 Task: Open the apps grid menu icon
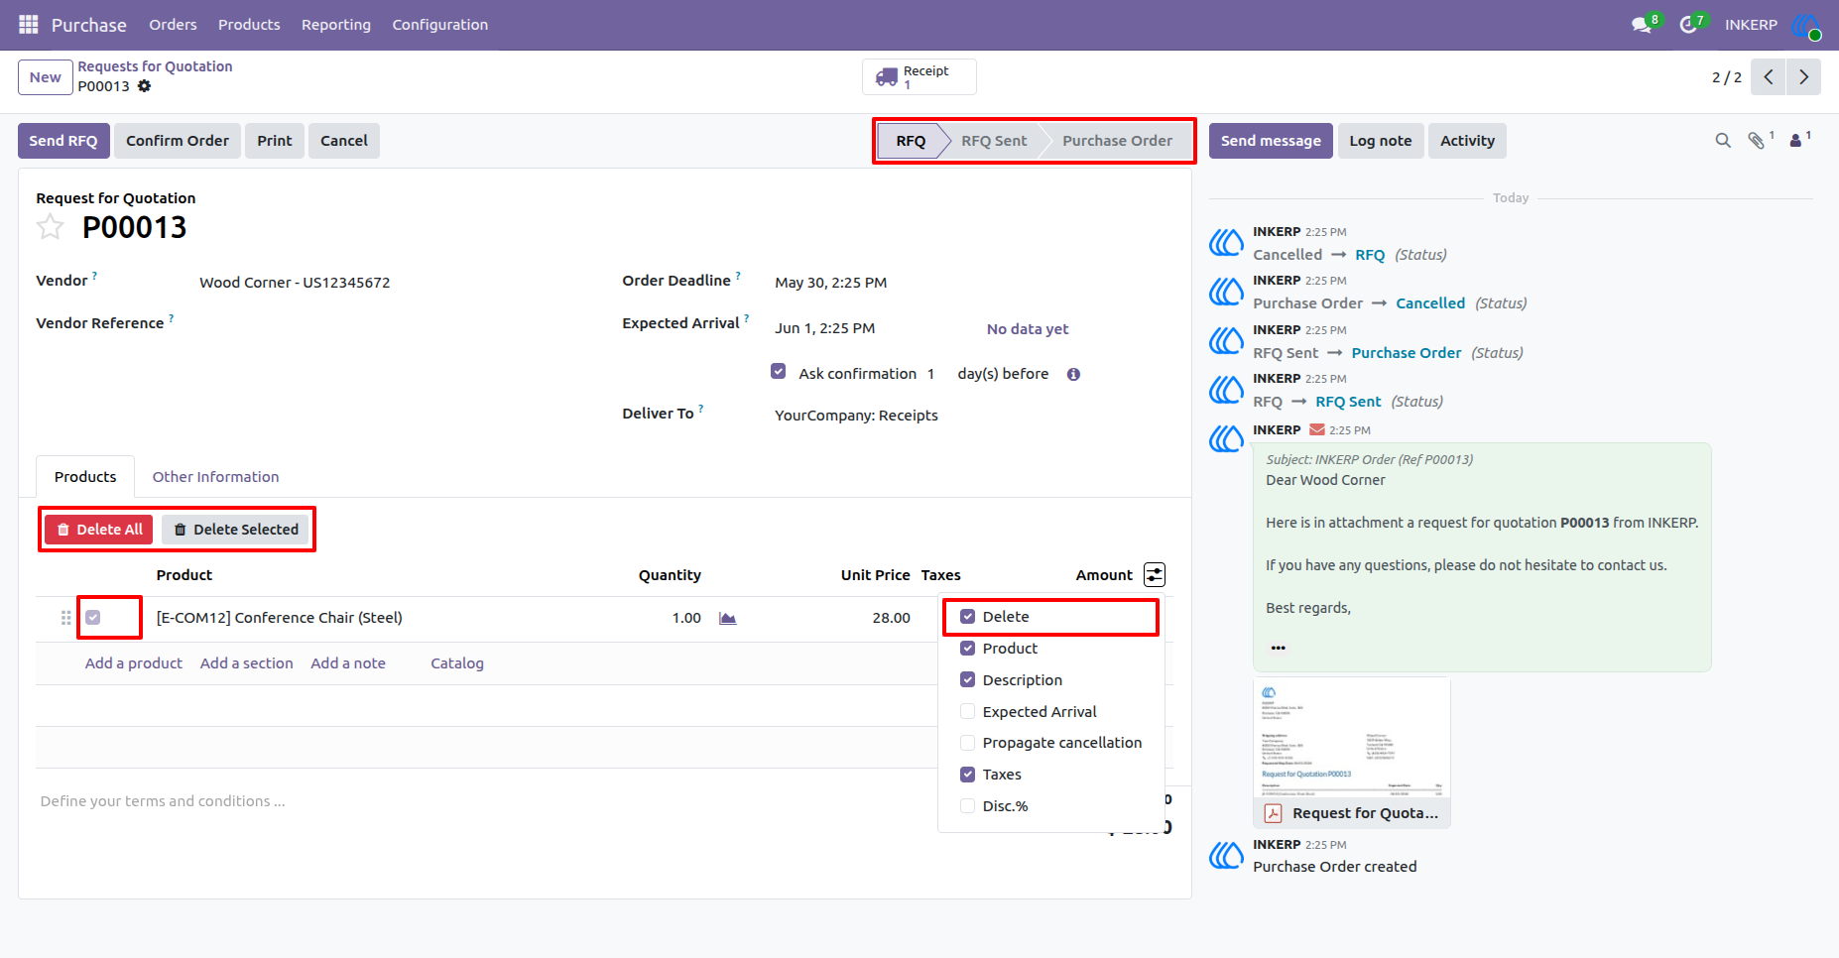pos(29,24)
